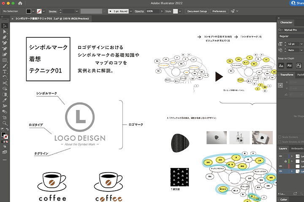Screen dimensions: 304x202
Task: Swap fill and stroke colors icon
Action: [7, 129]
